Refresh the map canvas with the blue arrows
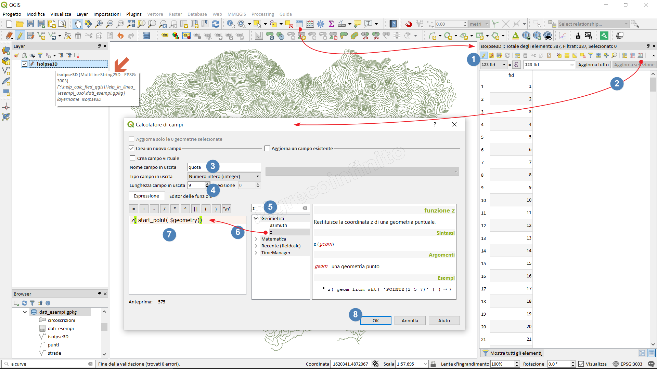Viewport: 657px width, 369px height. tap(216, 24)
